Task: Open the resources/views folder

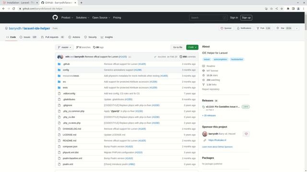Action: (x=71, y=76)
